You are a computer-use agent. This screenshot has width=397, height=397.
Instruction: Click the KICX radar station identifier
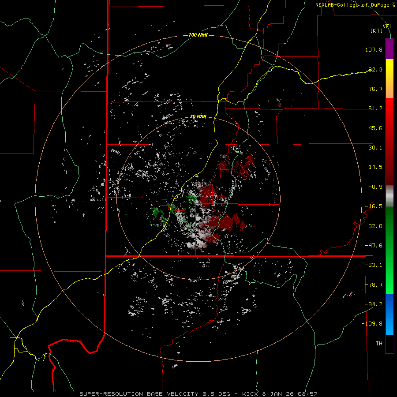pos(250,394)
